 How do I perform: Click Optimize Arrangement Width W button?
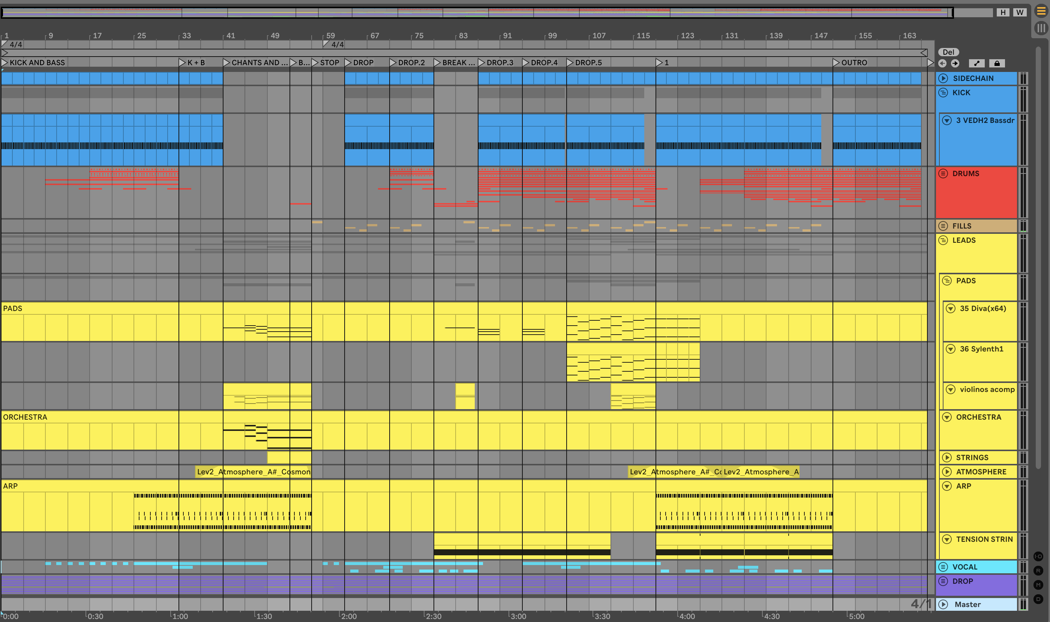[x=1020, y=12]
